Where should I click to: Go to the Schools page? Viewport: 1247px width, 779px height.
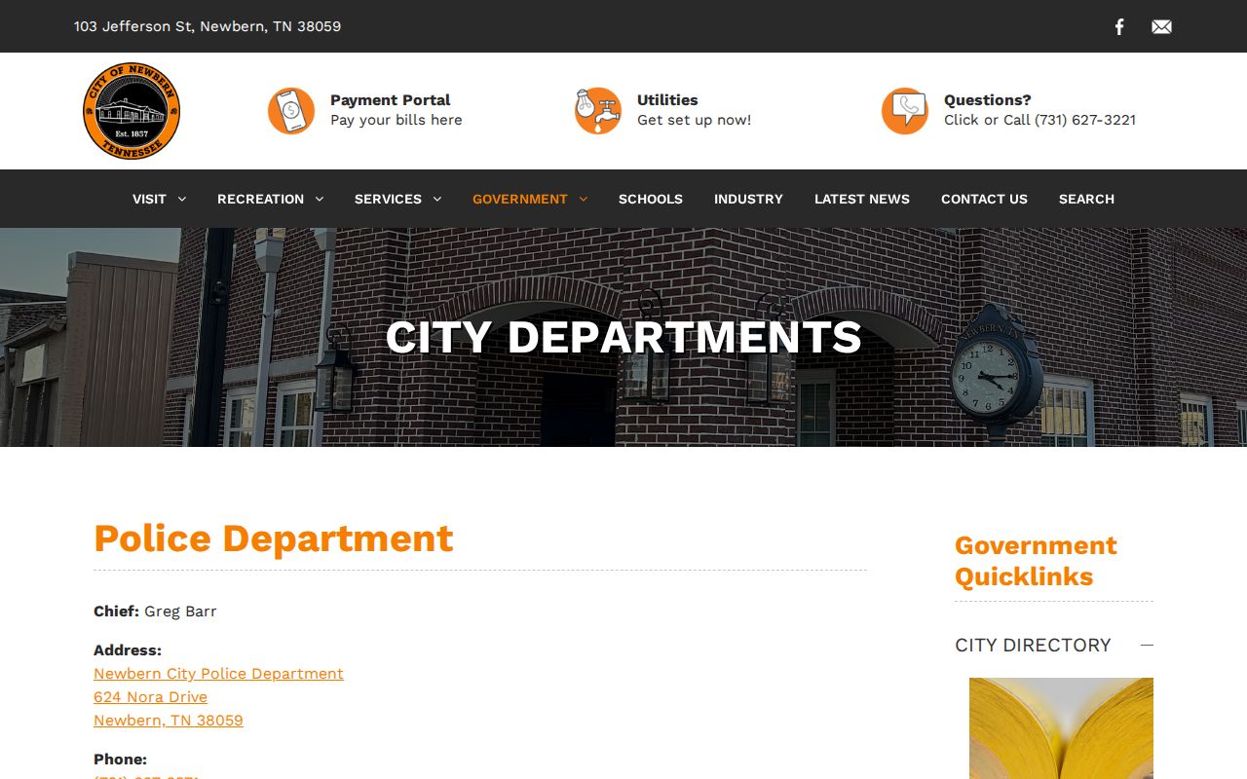(651, 199)
